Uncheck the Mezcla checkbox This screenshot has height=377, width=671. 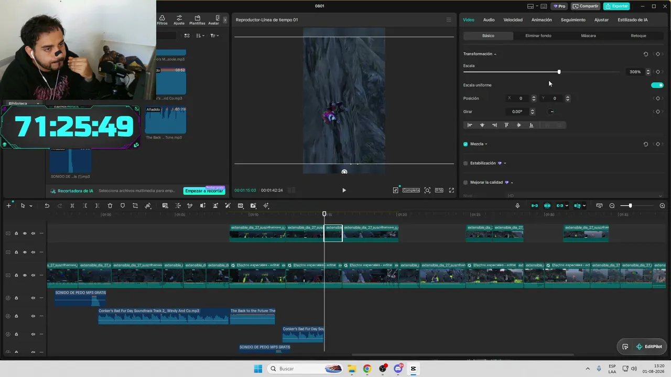pos(466,144)
